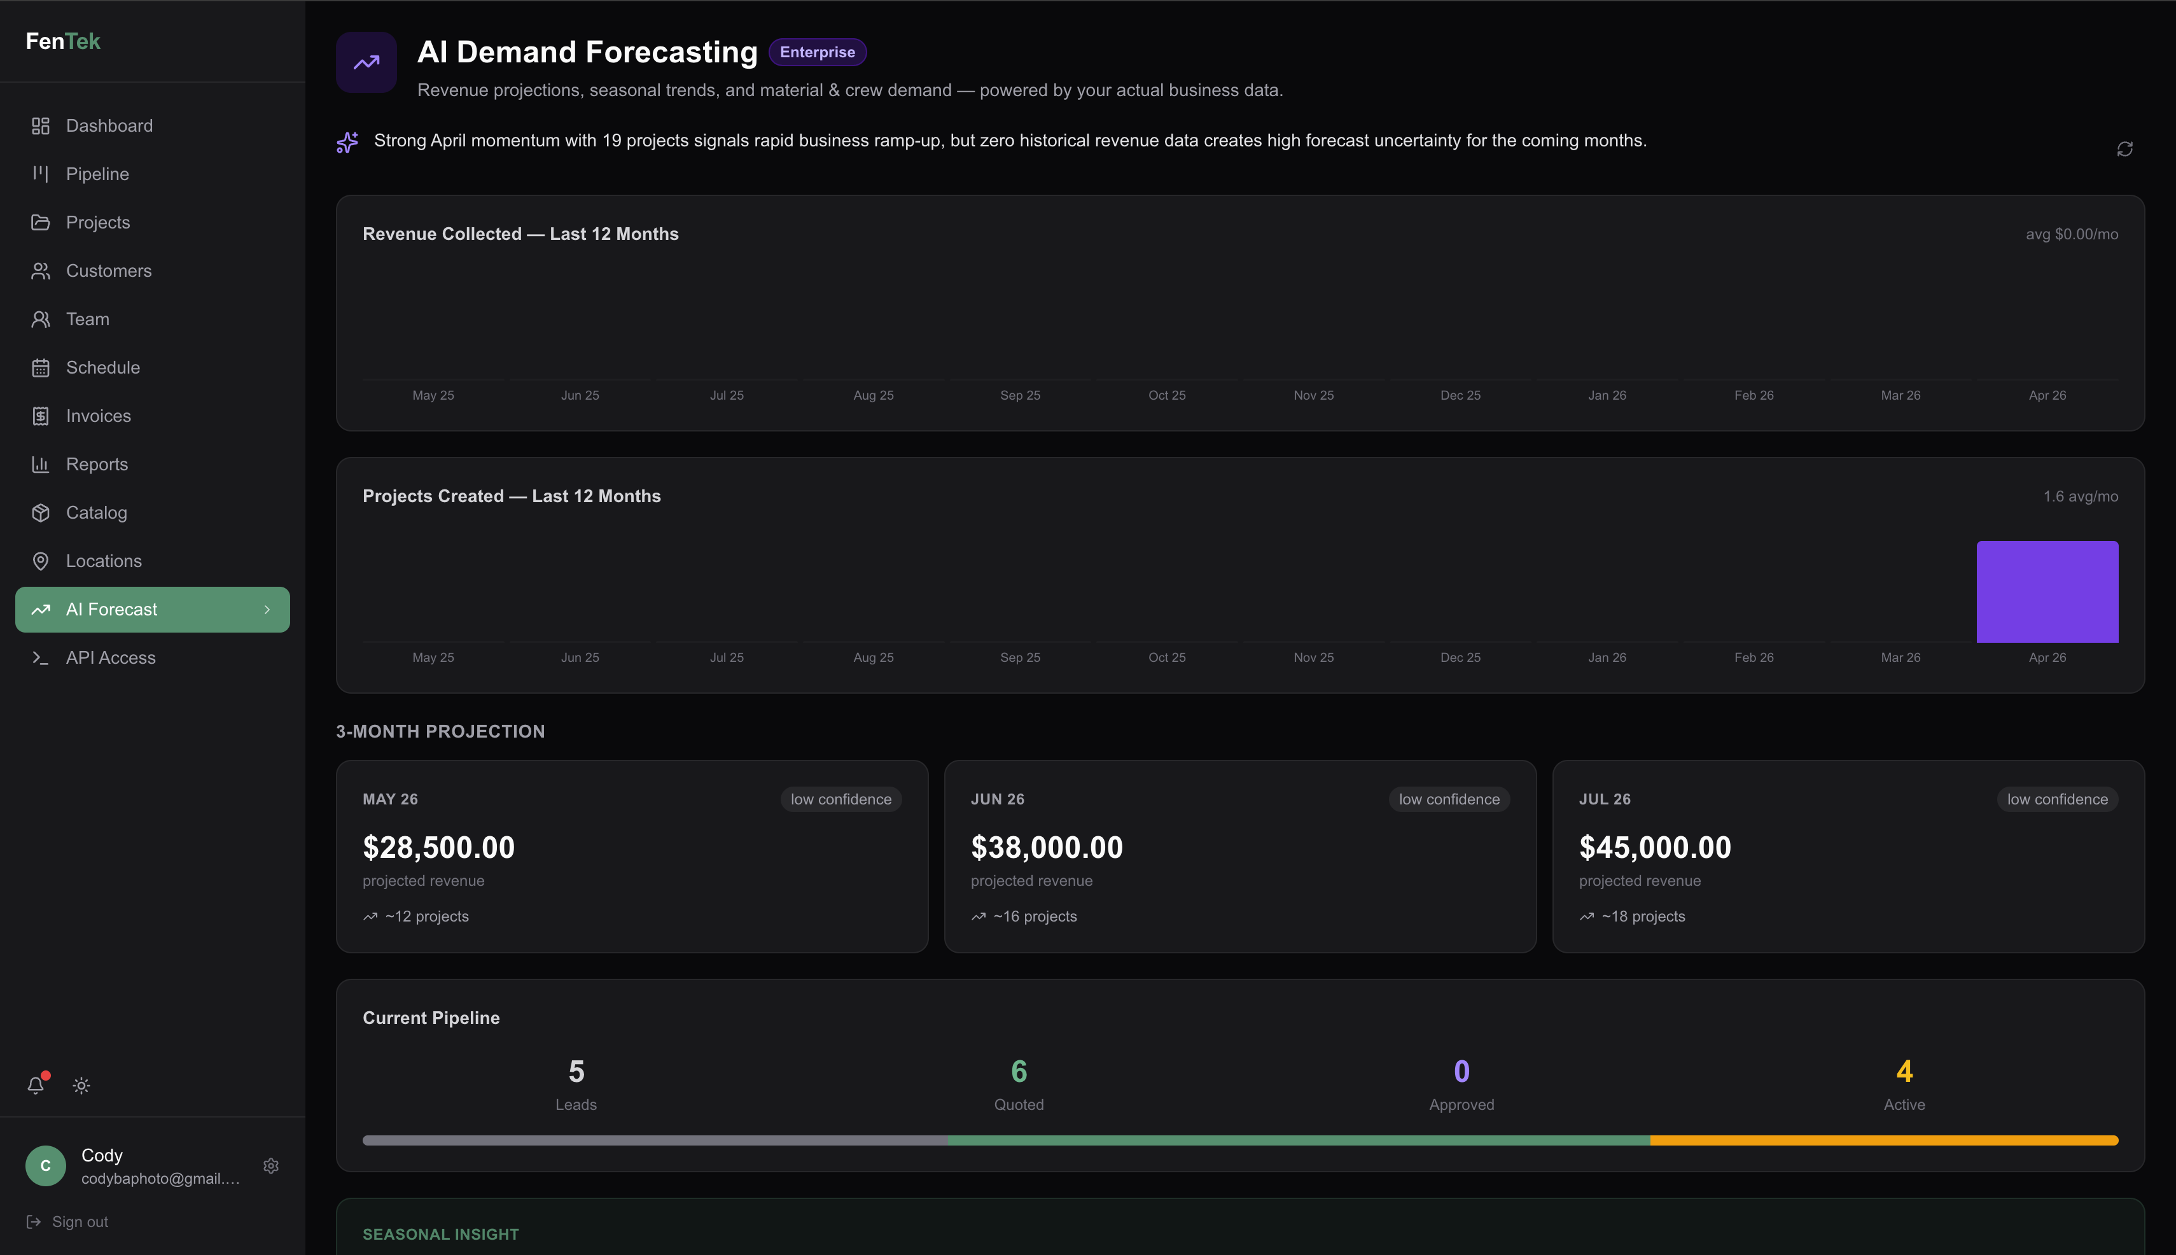Image resolution: width=2176 pixels, height=1255 pixels.
Task: Click the FenTek logo
Action: click(63, 41)
